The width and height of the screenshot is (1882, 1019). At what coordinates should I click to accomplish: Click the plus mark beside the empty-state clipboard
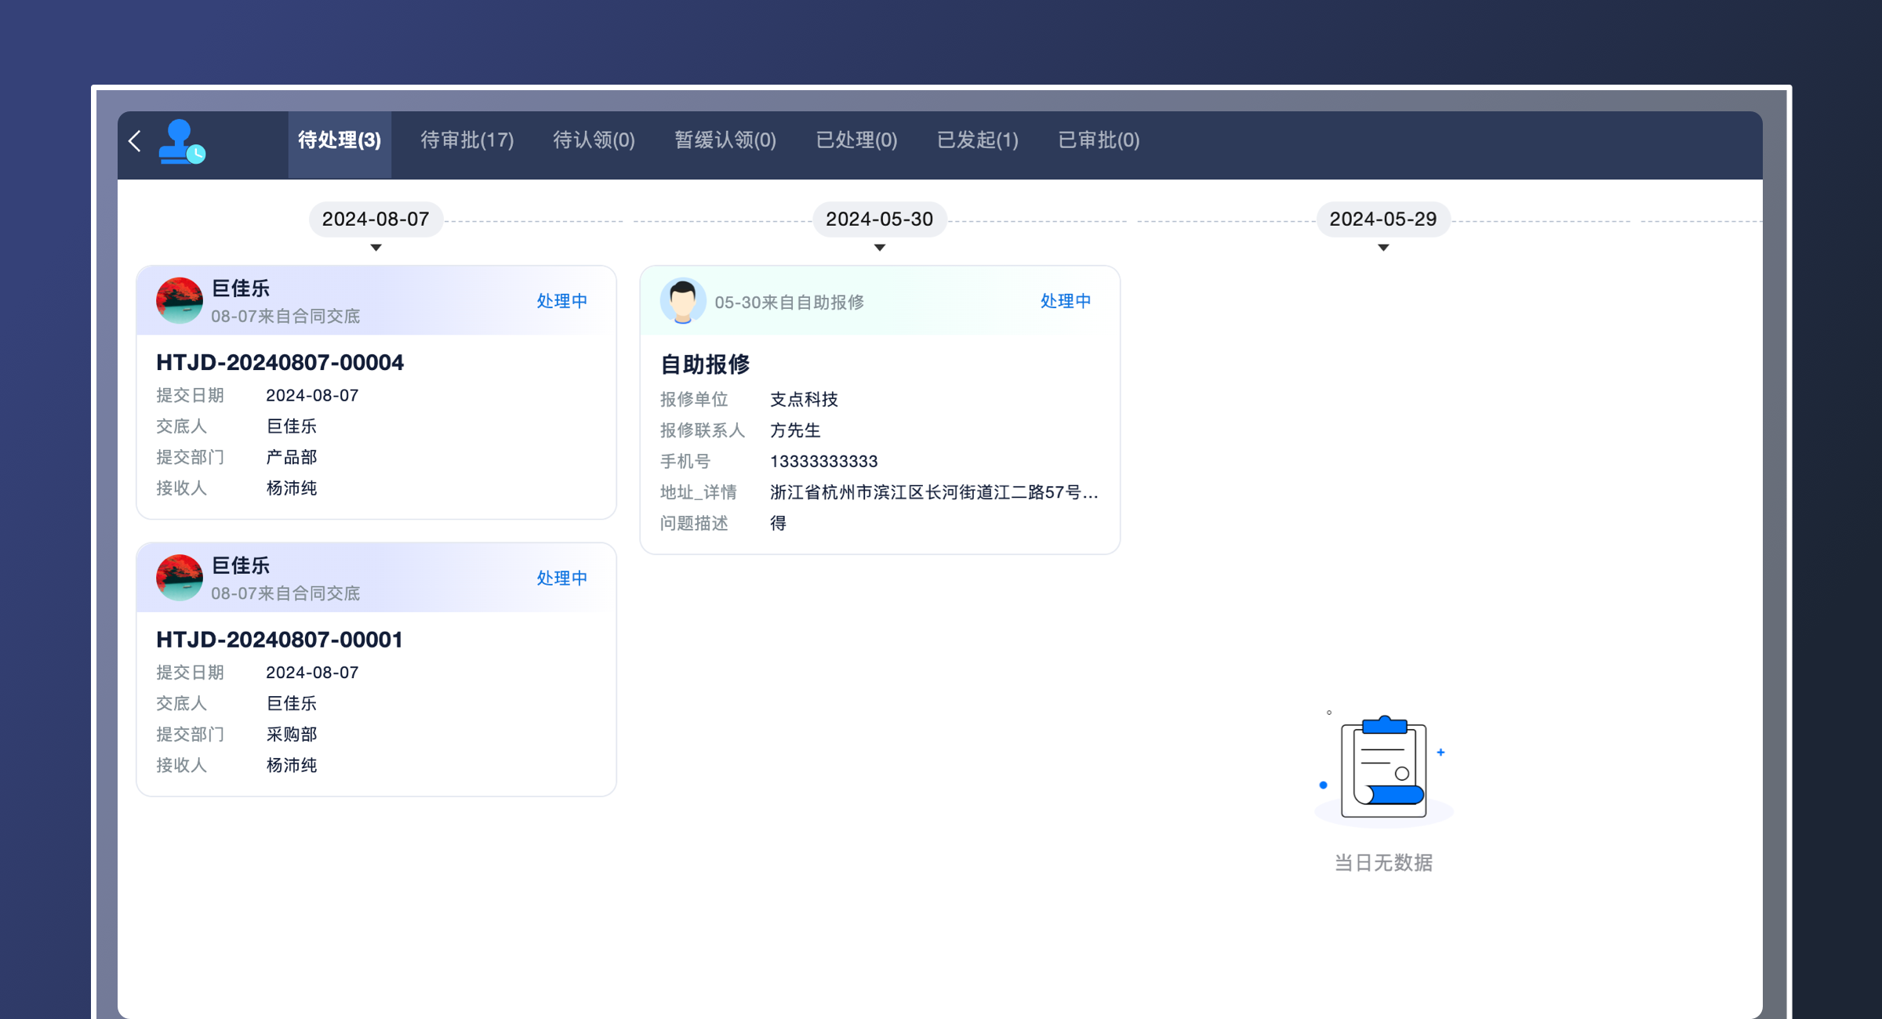[1441, 752]
